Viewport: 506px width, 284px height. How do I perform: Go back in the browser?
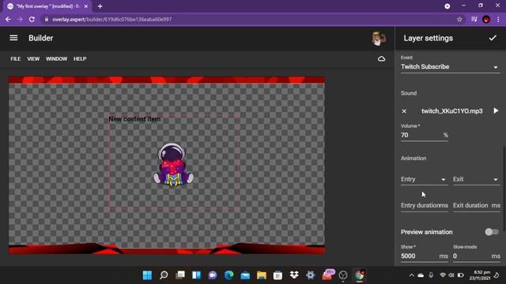8,19
